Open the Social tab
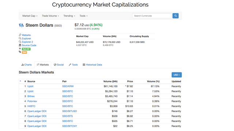The image size is (234, 131). (59, 65)
